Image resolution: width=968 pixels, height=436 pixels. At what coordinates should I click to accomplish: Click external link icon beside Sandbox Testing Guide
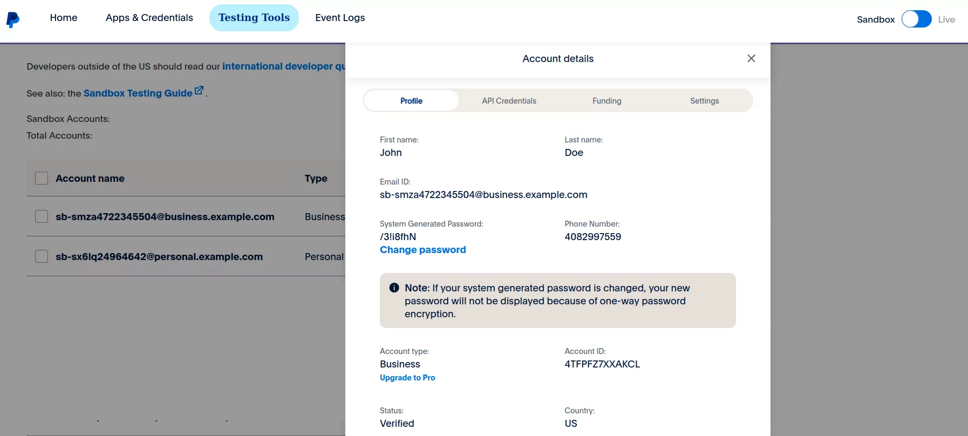coord(199,91)
